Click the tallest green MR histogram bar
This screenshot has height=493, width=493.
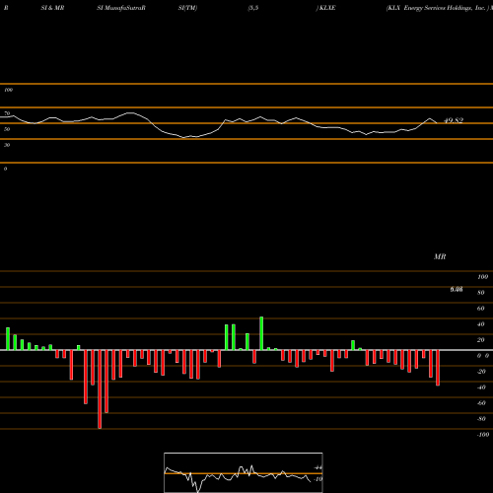(261, 333)
